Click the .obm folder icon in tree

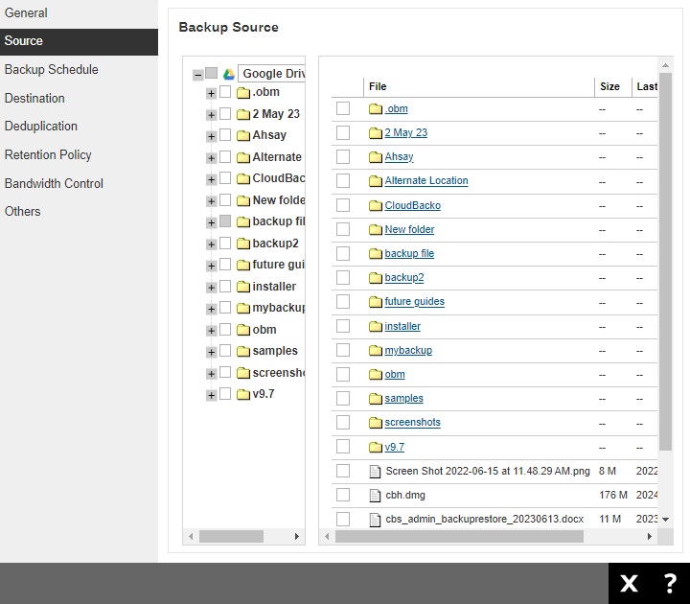point(242,92)
